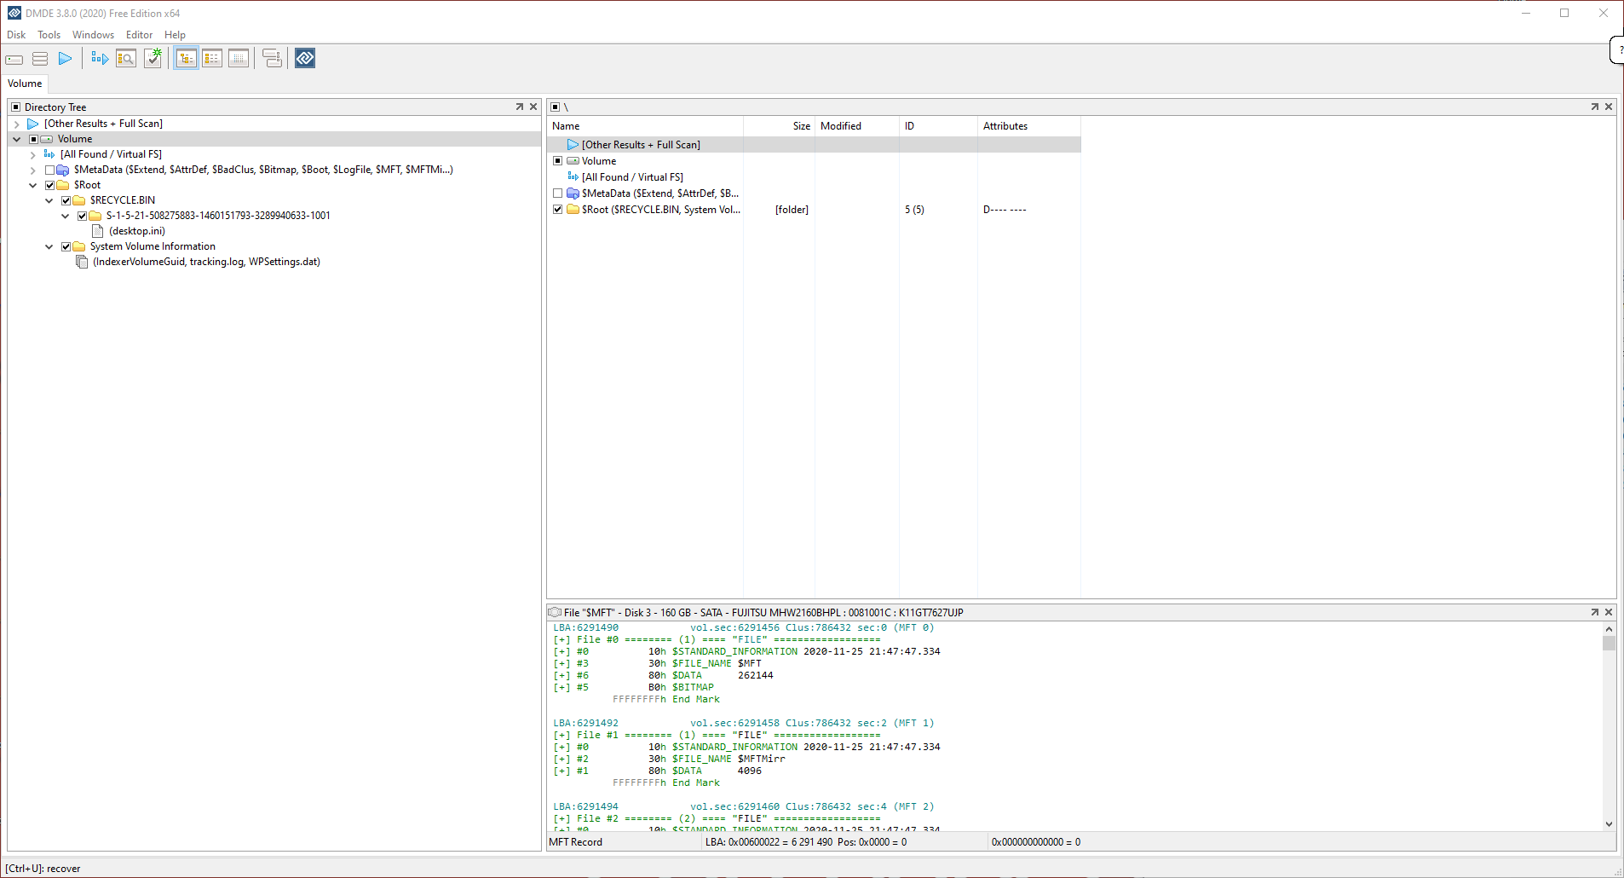Close the Directory Tree panel
This screenshot has height=878, width=1624.
click(533, 107)
